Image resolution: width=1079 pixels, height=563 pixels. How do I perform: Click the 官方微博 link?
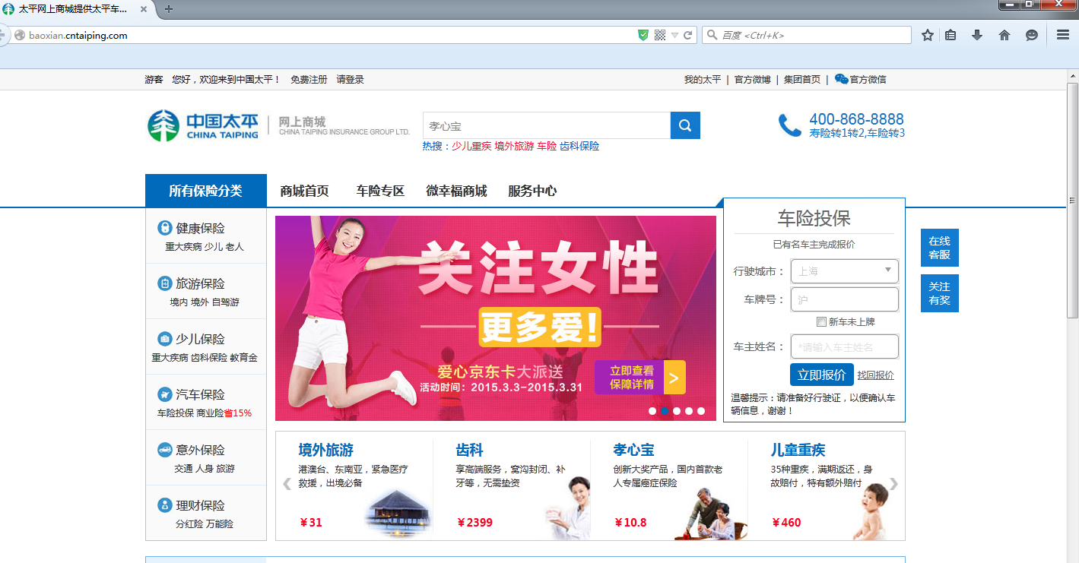point(753,79)
